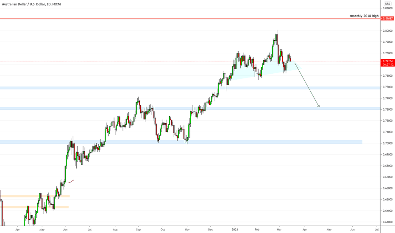This screenshot has width=395, height=233.
Task: Select the orange zone near 0.64300
Action: click(x=34, y=207)
